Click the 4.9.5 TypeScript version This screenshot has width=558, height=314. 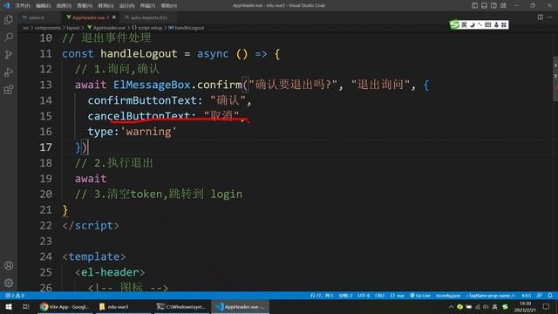pos(526,296)
